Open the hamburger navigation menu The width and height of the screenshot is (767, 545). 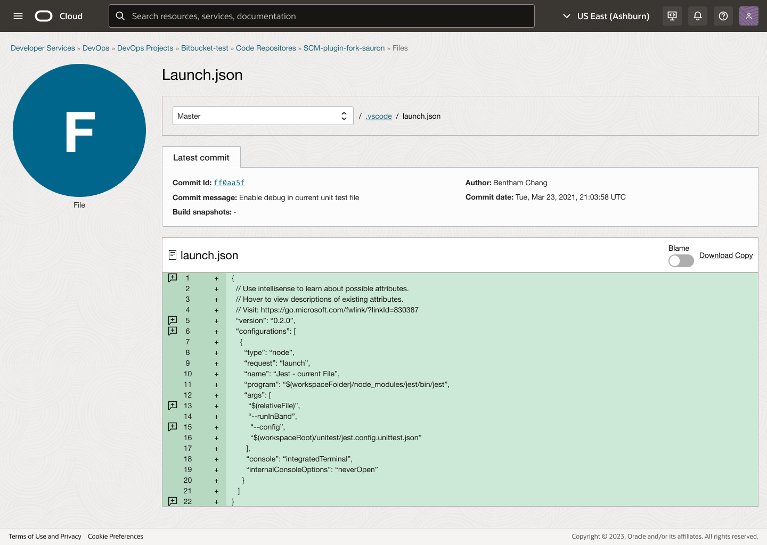[18, 16]
